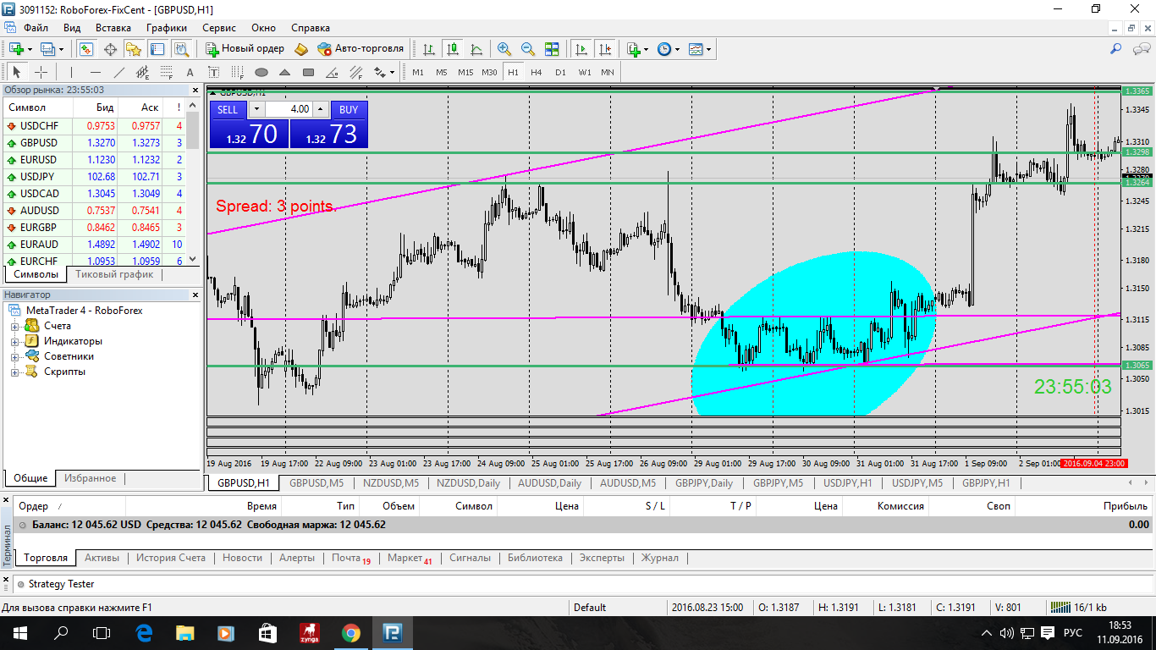This screenshot has height=650, width=1156.
Task: Zoom in on the chart
Action: (504, 49)
